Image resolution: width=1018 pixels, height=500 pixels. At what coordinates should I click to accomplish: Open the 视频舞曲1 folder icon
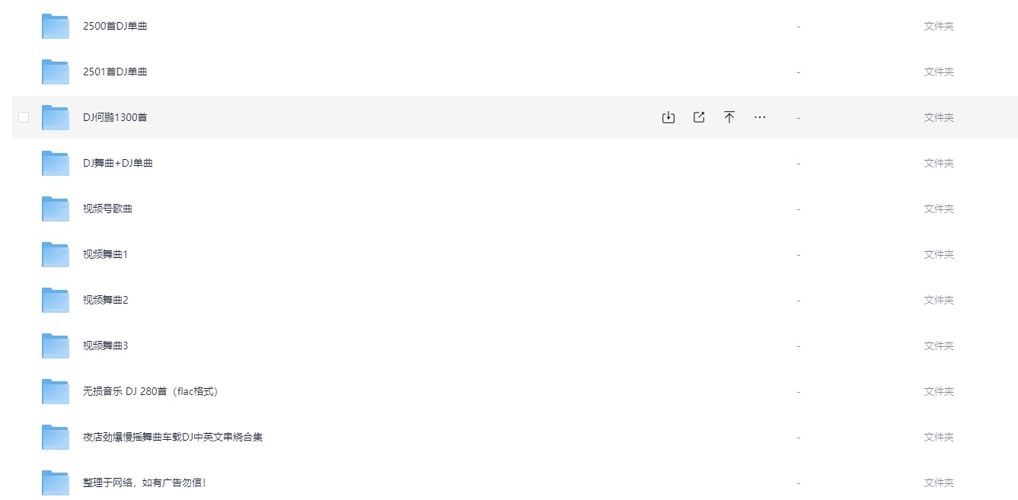pyautogui.click(x=56, y=254)
